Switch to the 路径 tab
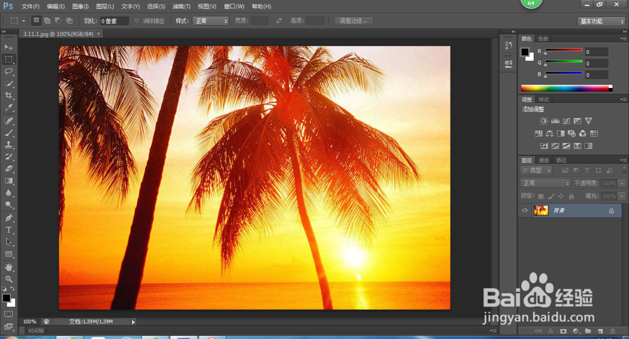This screenshot has width=629, height=339. pos(561,160)
